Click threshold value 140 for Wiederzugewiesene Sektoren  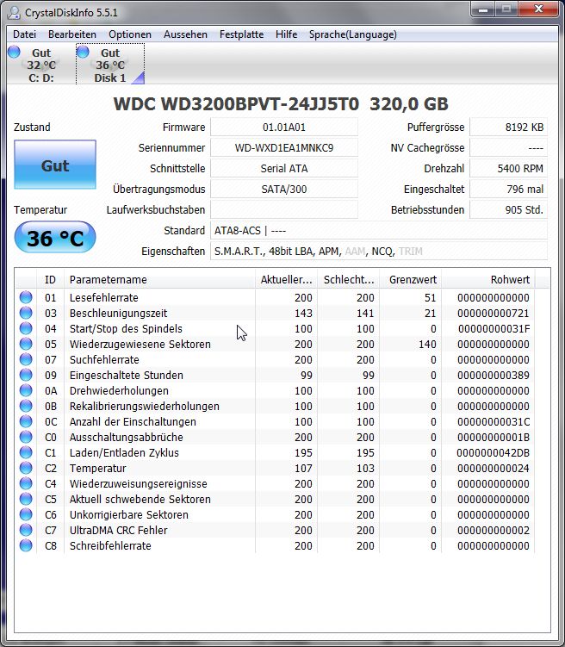[427, 344]
